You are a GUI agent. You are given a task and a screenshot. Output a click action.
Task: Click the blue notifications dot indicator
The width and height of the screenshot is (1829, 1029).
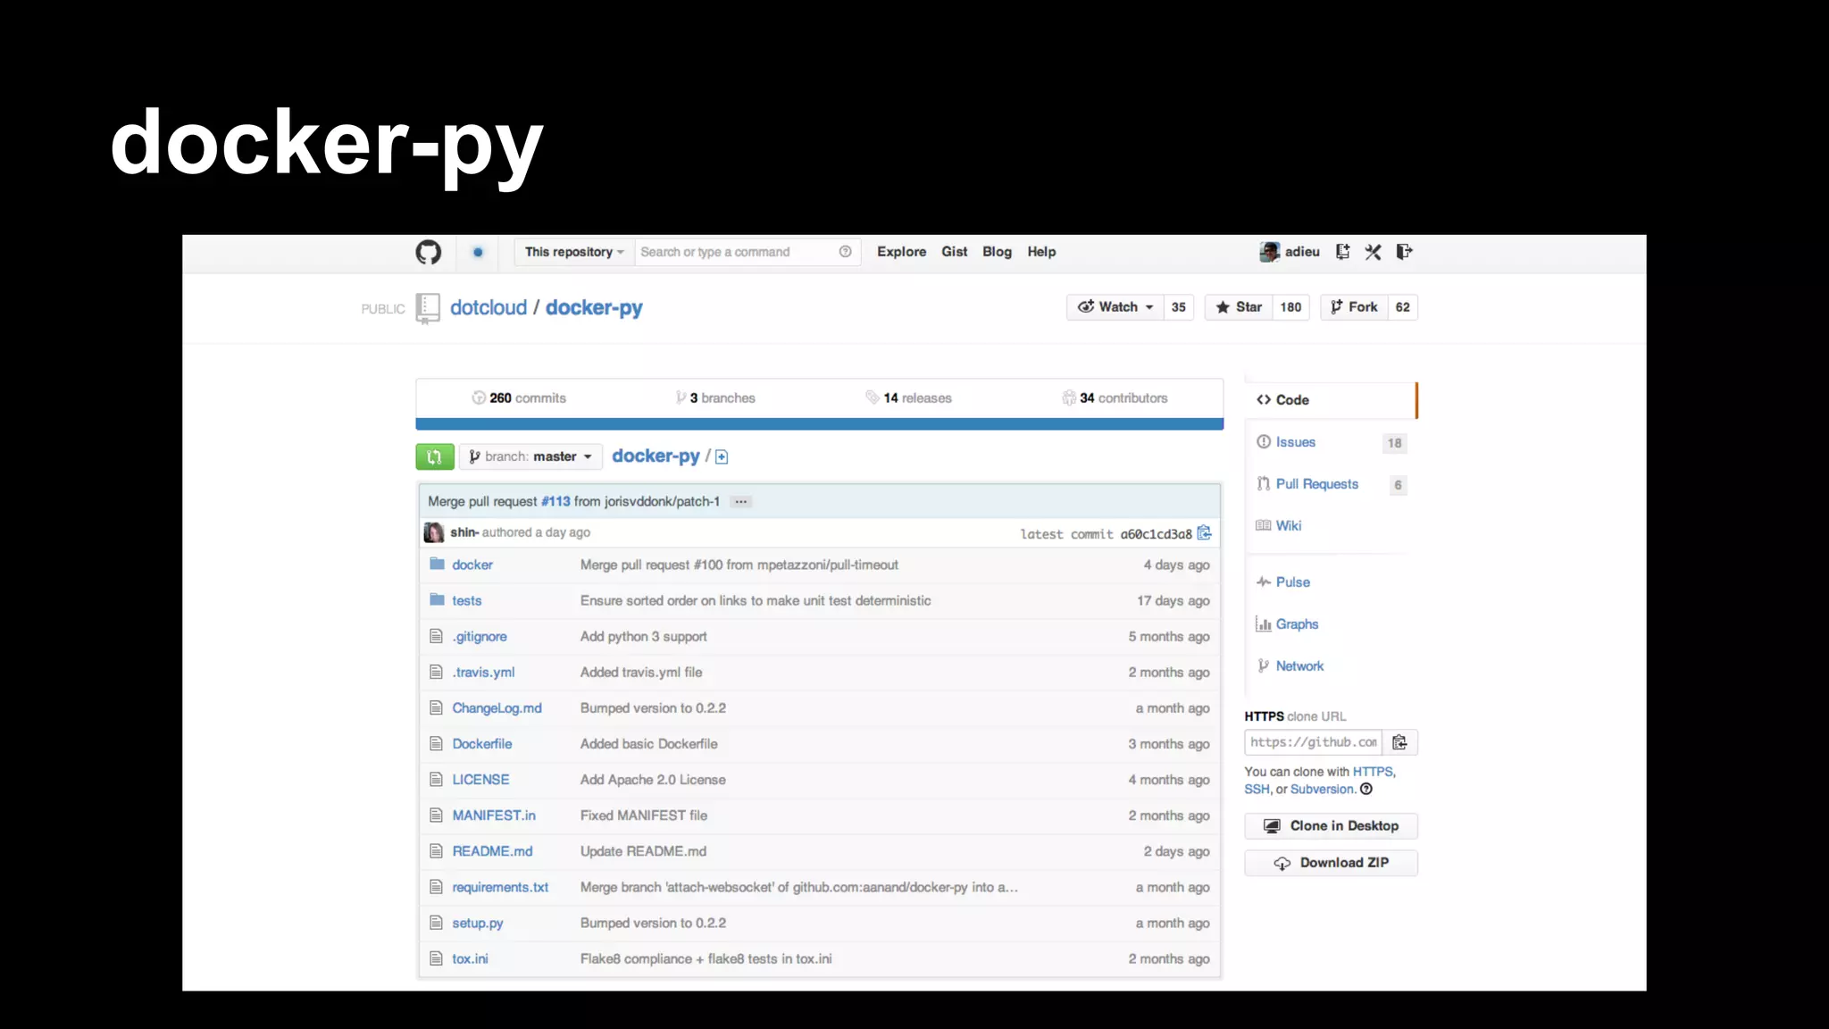tap(478, 253)
